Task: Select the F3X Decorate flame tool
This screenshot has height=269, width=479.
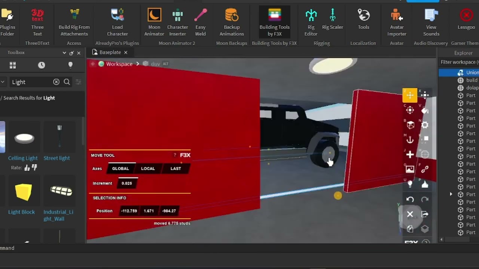Action: point(425,184)
